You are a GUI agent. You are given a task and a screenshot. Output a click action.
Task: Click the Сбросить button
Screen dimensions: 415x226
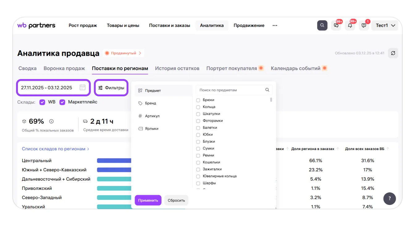click(176, 200)
